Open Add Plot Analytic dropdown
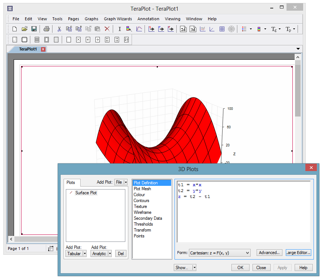Viewport: 322px width, 278px height. pyautogui.click(x=110, y=254)
